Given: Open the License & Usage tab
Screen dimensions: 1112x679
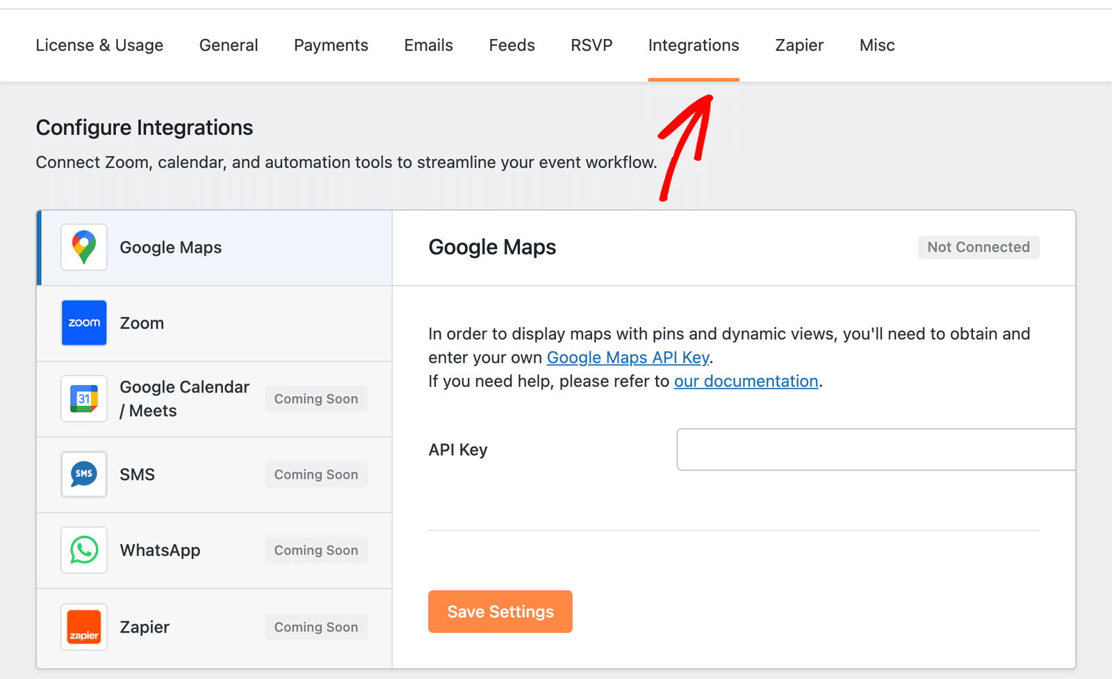Looking at the screenshot, I should tap(99, 45).
